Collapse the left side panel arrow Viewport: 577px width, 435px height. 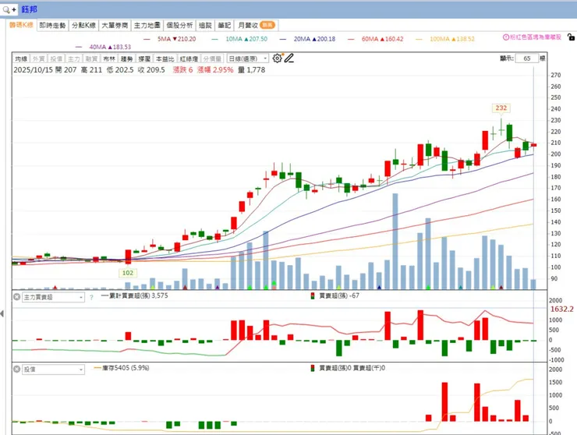point(2,313)
